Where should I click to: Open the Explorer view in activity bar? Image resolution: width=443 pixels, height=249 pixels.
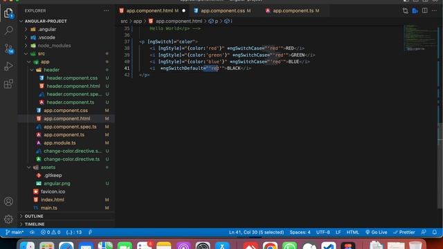(x=8, y=13)
